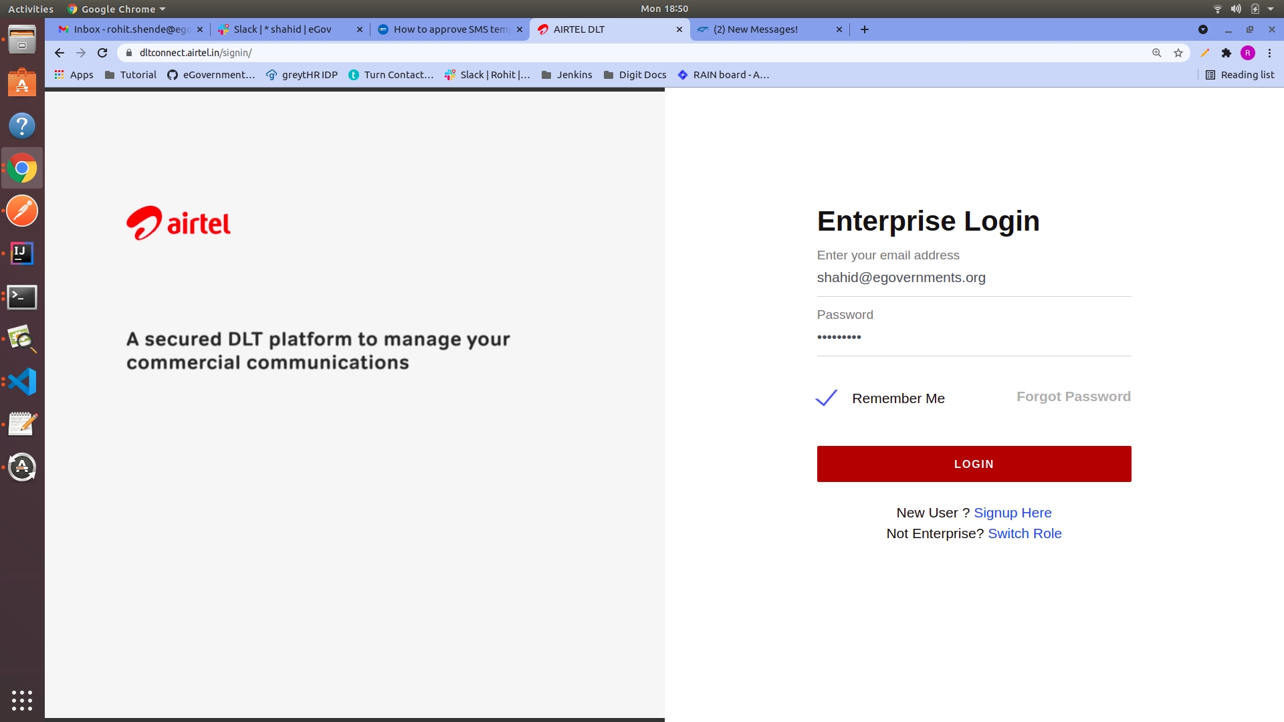Screen dimensions: 1284x722
Task: Bookmark this page with the star icon
Action: [x=1178, y=53]
